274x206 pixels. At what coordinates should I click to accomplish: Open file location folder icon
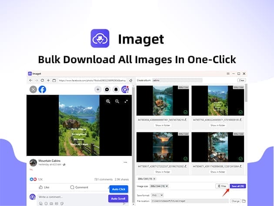(244, 201)
